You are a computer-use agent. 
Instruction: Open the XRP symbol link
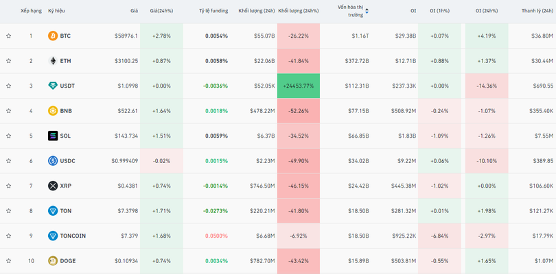tap(65, 186)
